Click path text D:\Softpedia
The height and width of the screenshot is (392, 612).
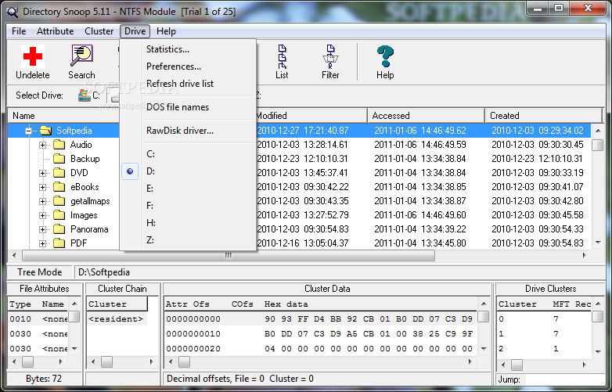pyautogui.click(x=104, y=272)
